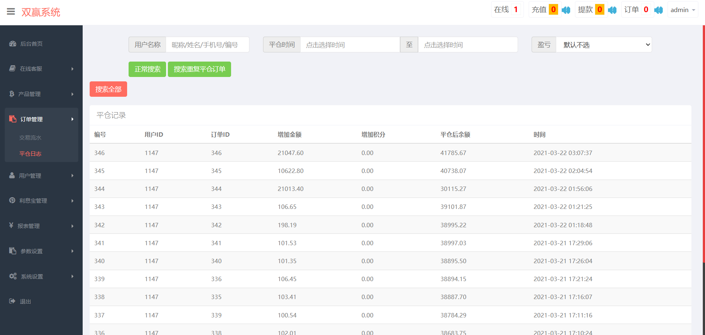Focus the 平仓时间 end date field
Screen dimensions: 705x335
468,45
